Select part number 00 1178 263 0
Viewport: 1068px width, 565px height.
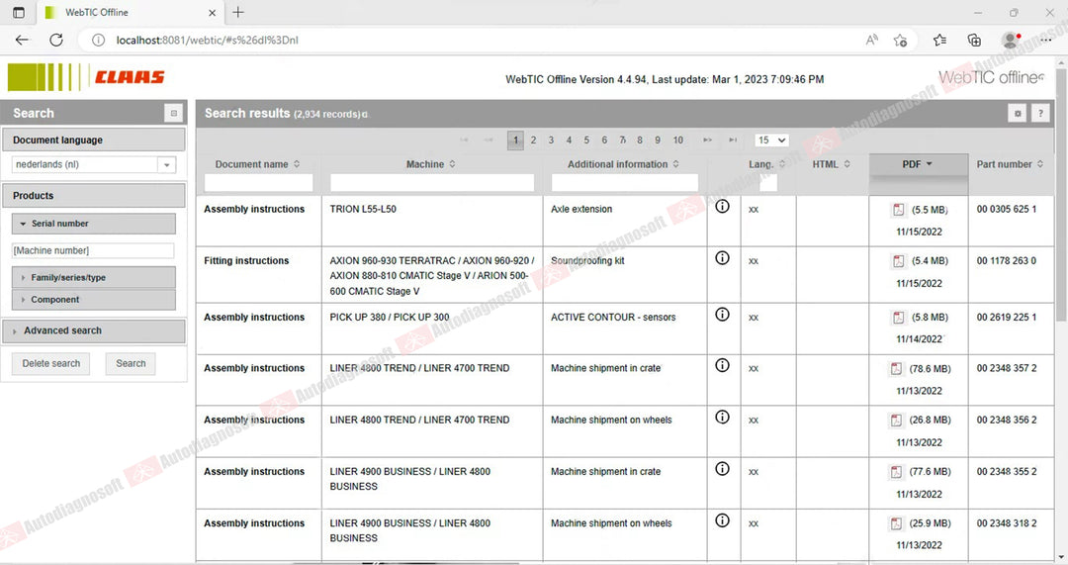pyautogui.click(x=1006, y=260)
